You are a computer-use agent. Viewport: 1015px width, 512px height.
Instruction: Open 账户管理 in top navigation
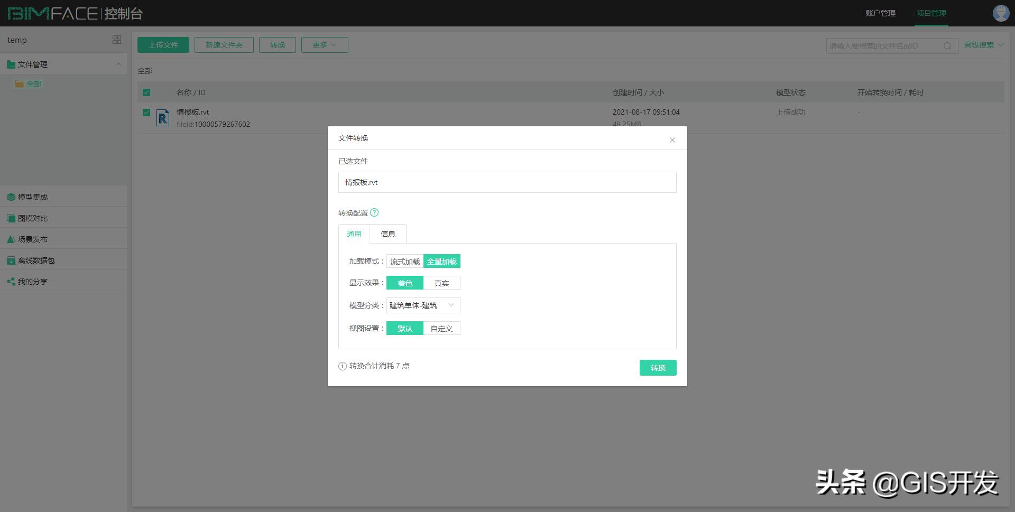(x=881, y=13)
